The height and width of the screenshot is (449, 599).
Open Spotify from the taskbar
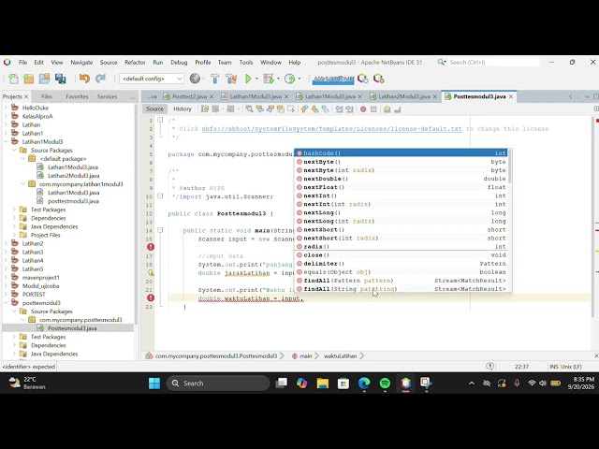(x=385, y=383)
